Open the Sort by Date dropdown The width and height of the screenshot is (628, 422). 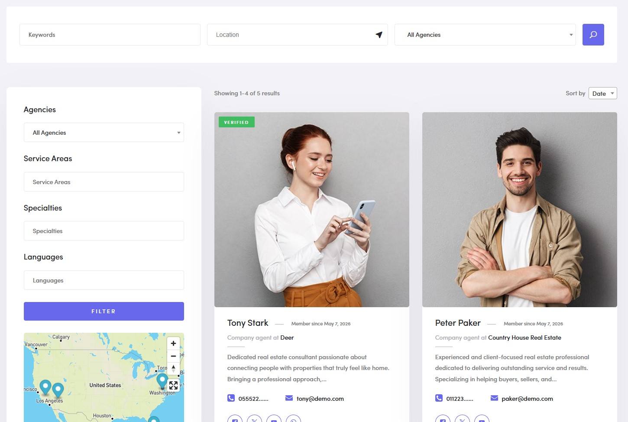602,93
